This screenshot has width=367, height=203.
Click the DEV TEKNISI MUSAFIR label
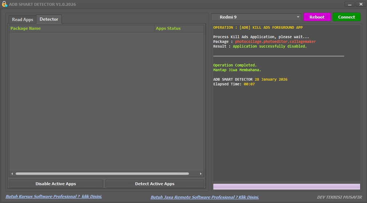pos(339,197)
